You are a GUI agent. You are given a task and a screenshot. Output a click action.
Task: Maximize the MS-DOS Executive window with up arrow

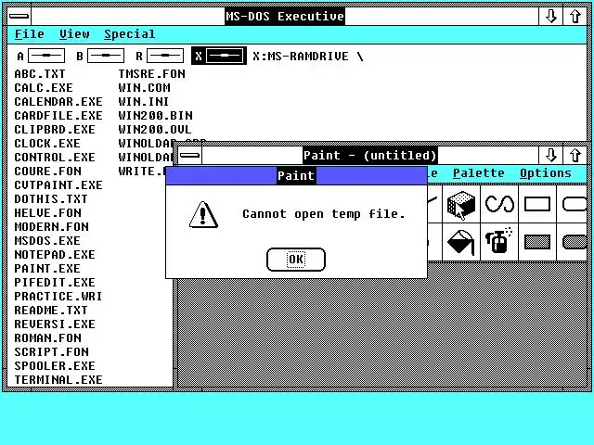coord(575,17)
